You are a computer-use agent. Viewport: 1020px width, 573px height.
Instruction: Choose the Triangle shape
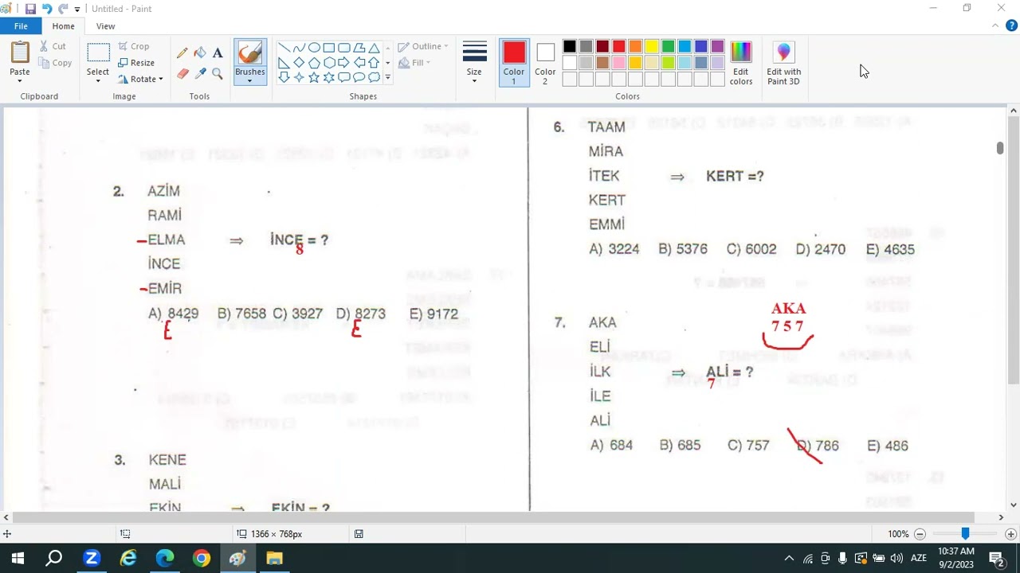point(374,48)
